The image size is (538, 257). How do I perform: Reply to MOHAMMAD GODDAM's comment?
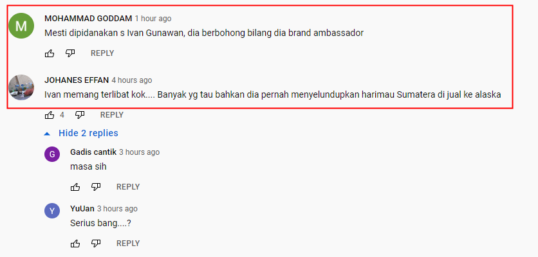click(102, 53)
